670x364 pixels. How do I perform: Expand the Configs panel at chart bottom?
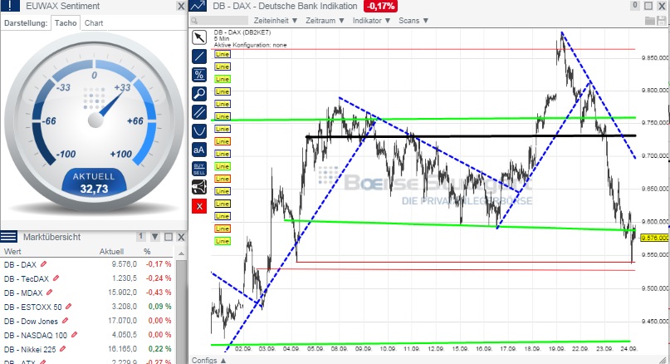coord(208,360)
